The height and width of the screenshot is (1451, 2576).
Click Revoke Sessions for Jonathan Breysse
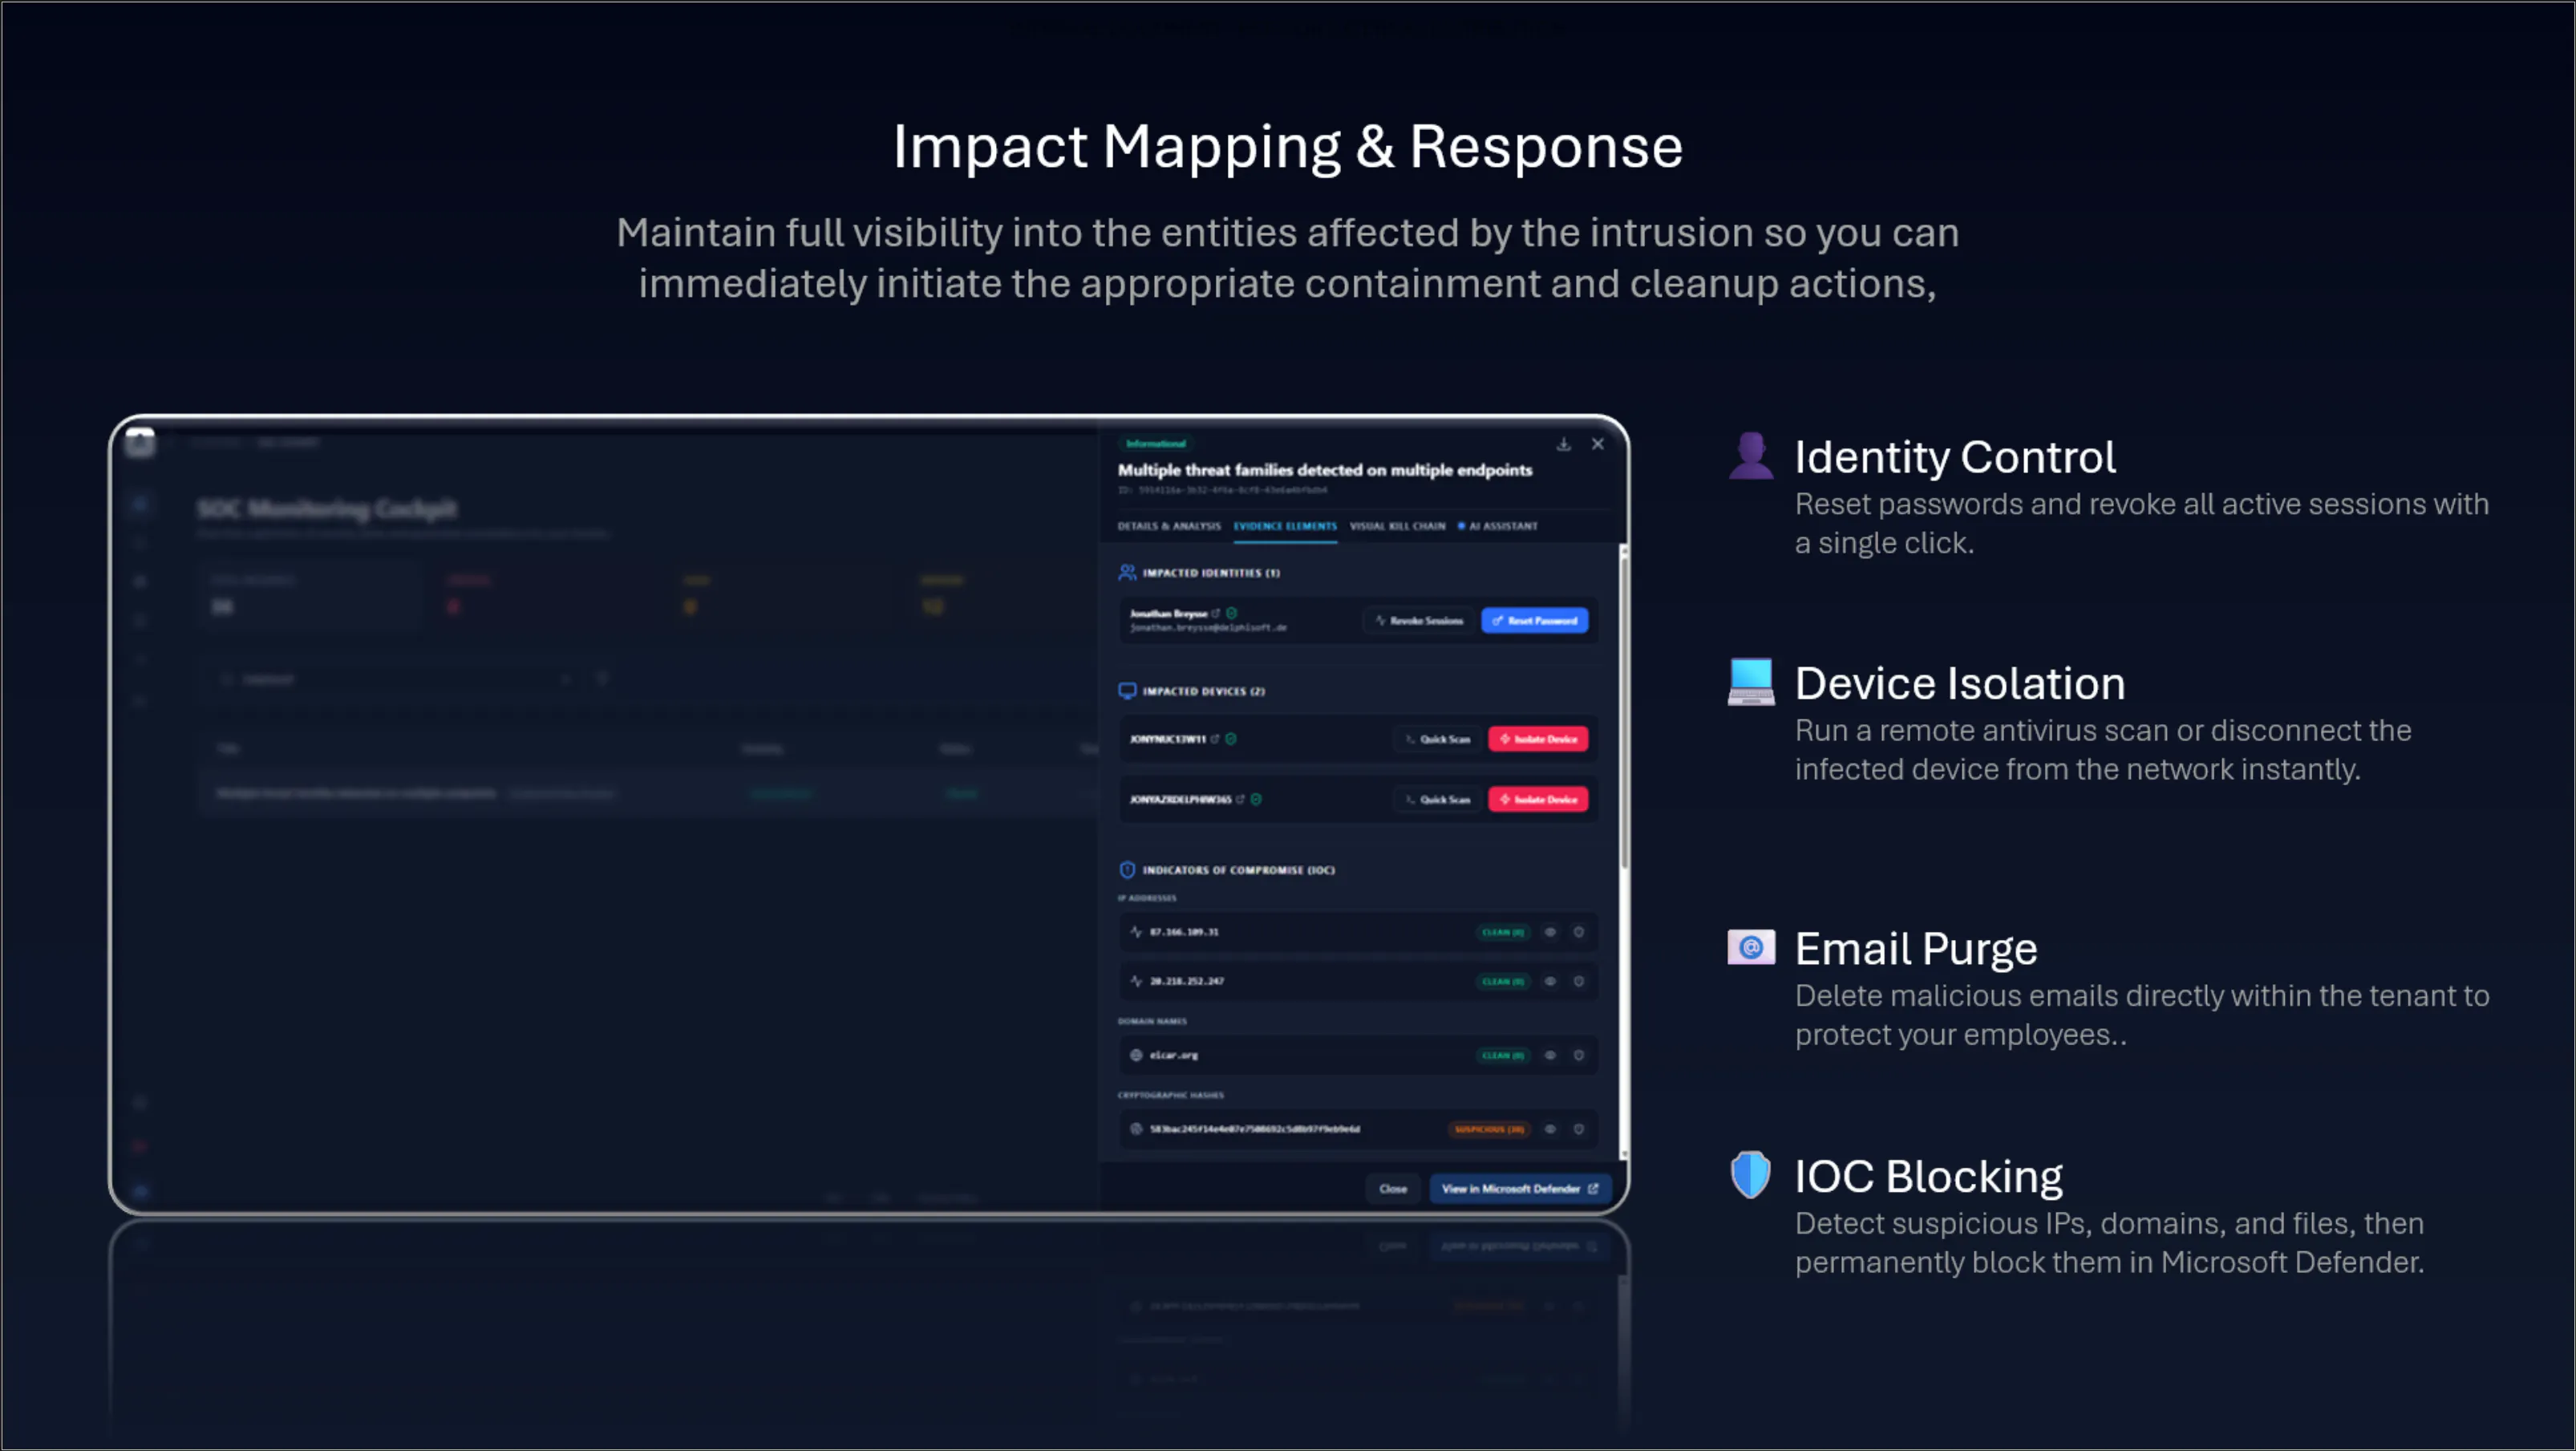[1419, 621]
